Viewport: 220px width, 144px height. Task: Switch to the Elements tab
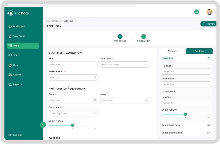point(172,51)
